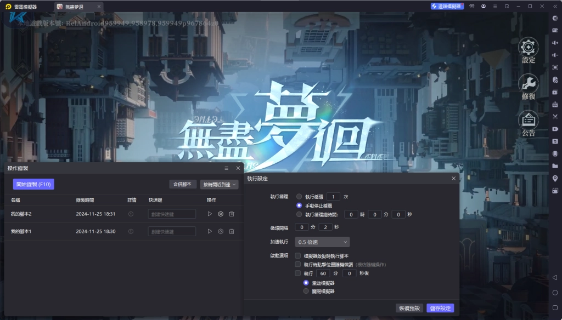Click the date 2024-11-25 18:30
Image resolution: width=562 pixels, height=320 pixels.
point(95,232)
